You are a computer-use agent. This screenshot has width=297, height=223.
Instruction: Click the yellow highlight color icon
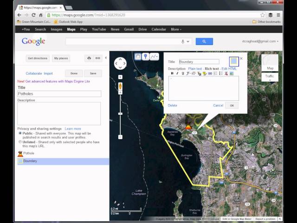click(204, 73)
